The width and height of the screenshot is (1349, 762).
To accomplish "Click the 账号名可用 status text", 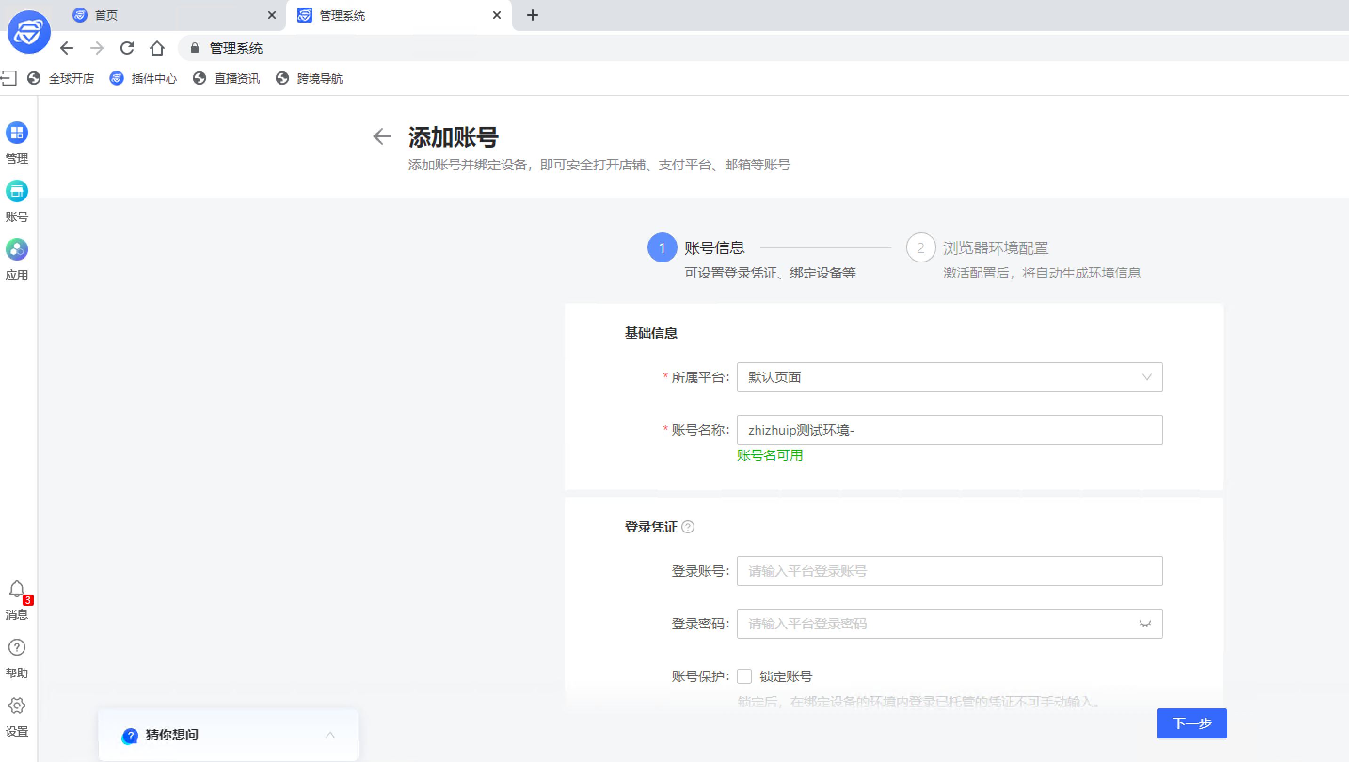I will [x=770, y=455].
